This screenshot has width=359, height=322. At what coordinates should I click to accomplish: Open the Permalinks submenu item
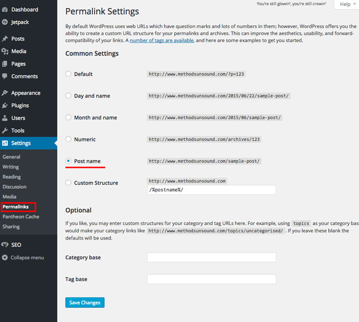[x=15, y=207]
